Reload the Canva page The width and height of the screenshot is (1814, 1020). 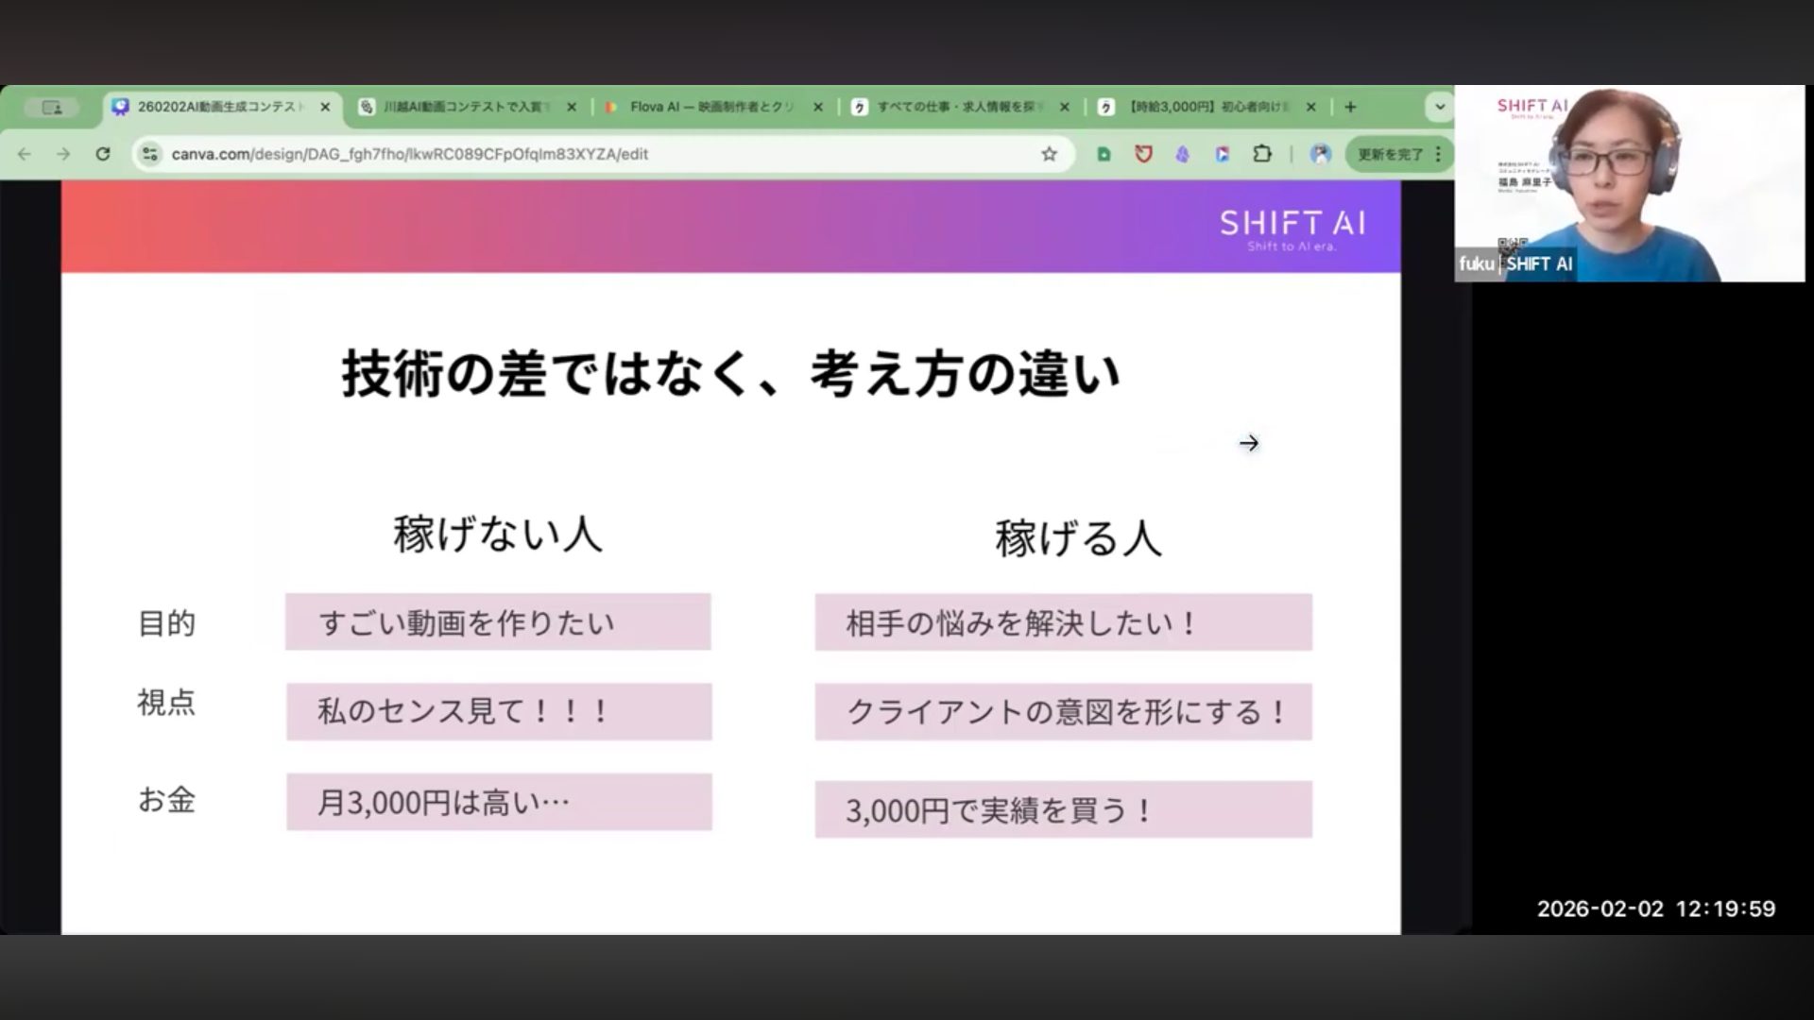[103, 154]
